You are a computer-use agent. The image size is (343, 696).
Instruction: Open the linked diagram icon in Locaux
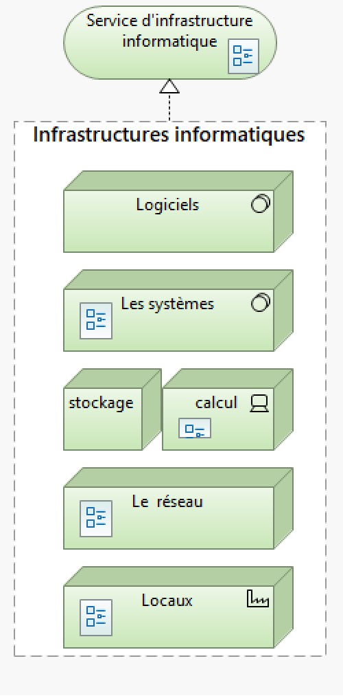(96, 618)
